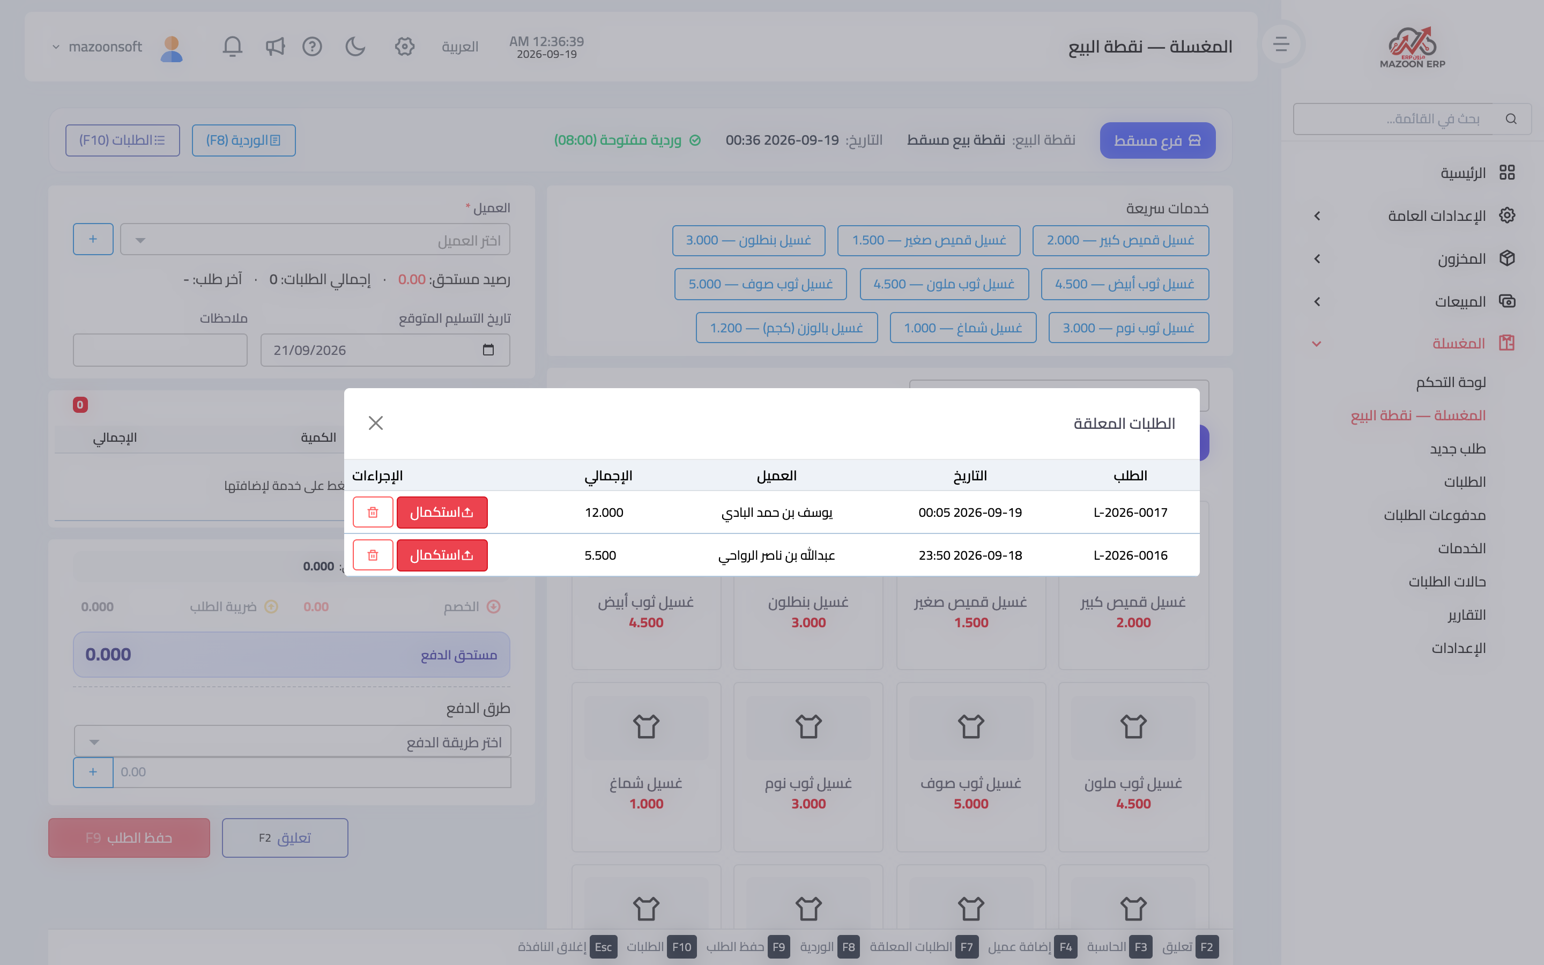Click the فرع مسقط branch button
The height and width of the screenshot is (965, 1544).
click(1157, 140)
